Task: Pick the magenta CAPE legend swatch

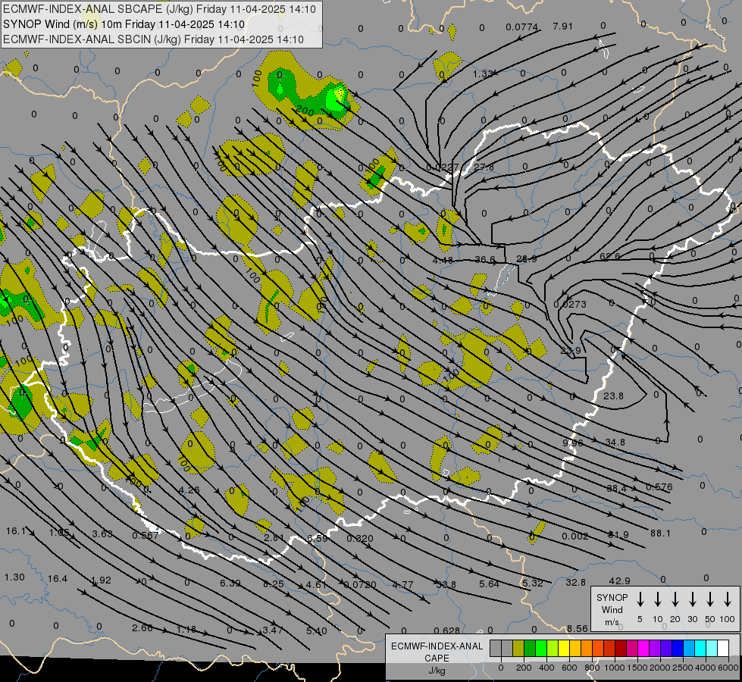Action: pos(643,649)
